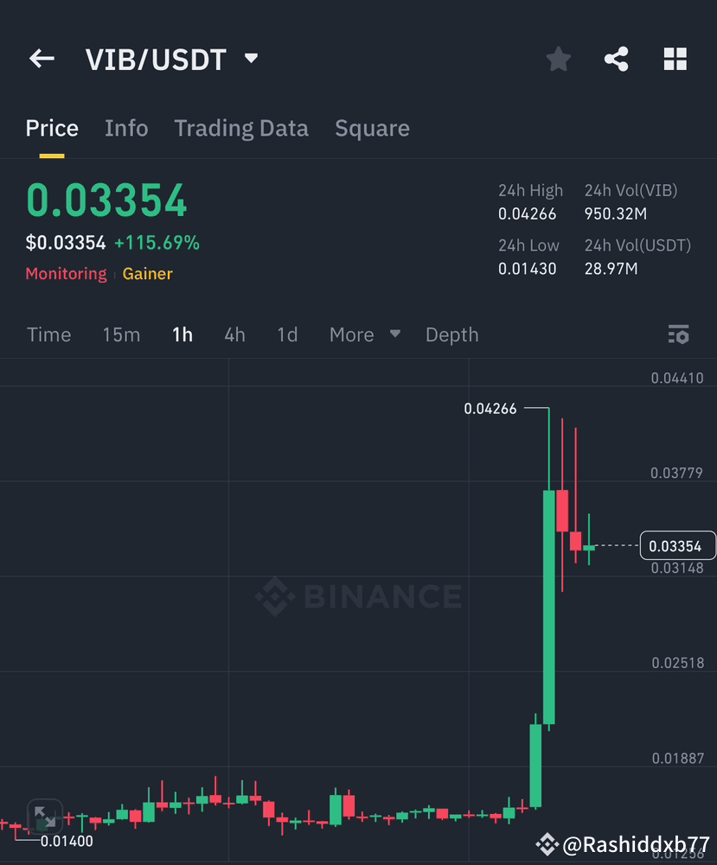
Task: Expand the More timeframes dropdown
Action: (x=363, y=334)
